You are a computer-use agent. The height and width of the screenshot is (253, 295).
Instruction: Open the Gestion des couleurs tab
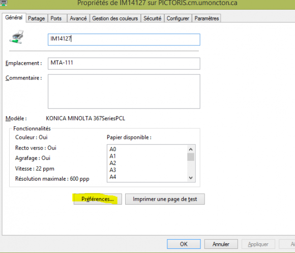coord(115,18)
